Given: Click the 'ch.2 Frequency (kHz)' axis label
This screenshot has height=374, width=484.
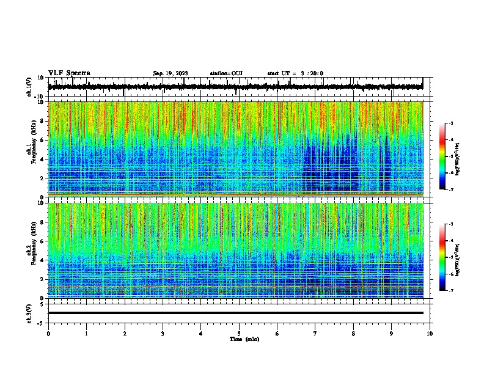Looking at the screenshot, I should 32,243.
